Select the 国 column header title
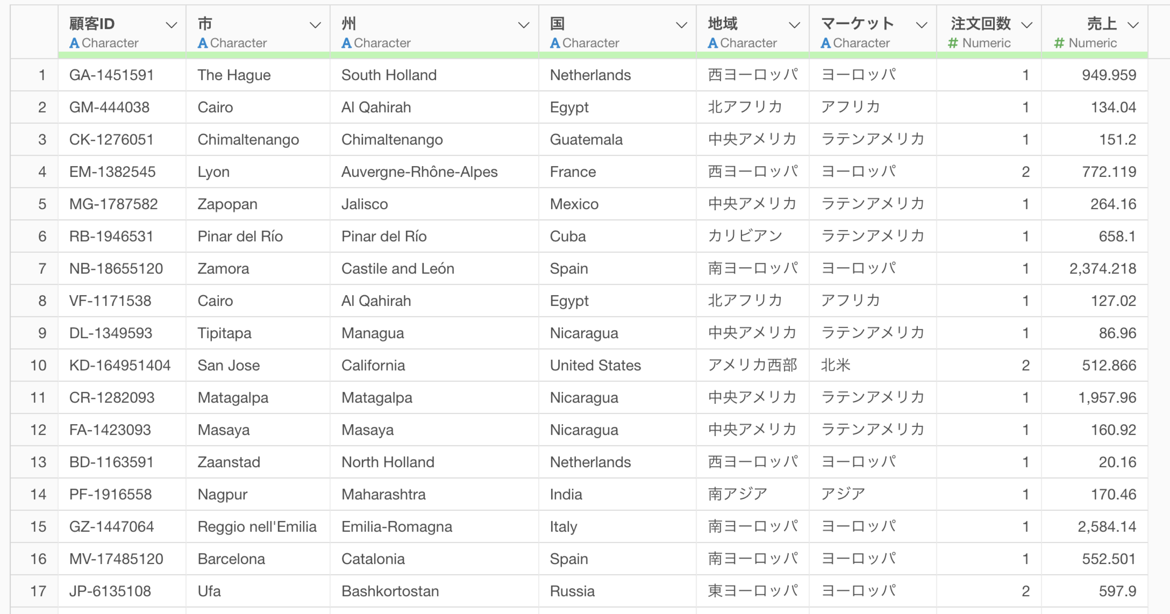The width and height of the screenshot is (1170, 614). [x=557, y=23]
